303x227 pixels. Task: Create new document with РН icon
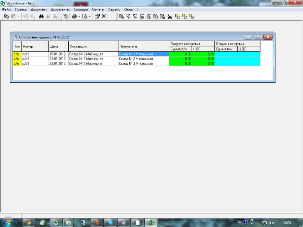point(135,16)
